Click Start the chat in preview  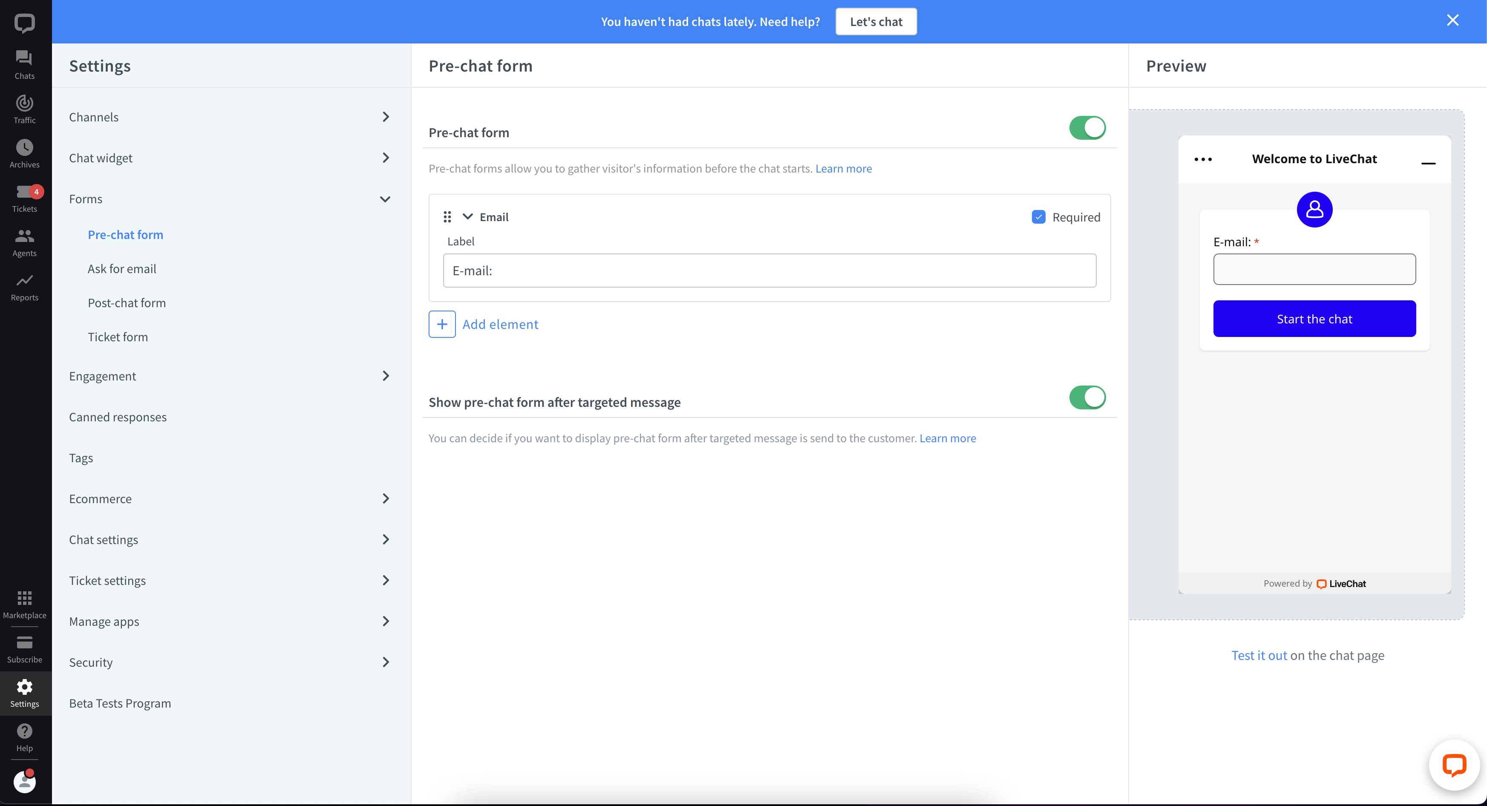coord(1314,319)
